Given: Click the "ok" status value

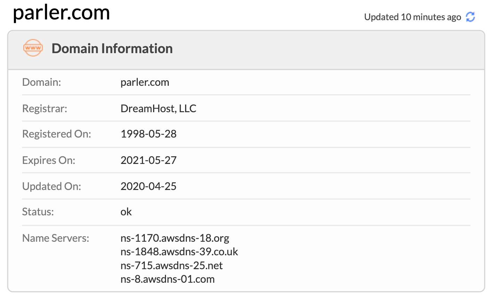Looking at the screenshot, I should tap(126, 212).
